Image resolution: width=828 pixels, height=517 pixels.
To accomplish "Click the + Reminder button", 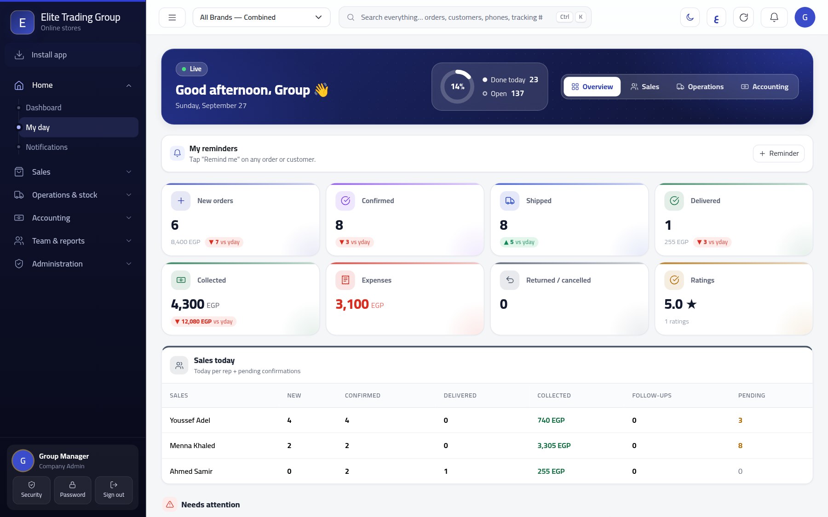I will tap(778, 153).
